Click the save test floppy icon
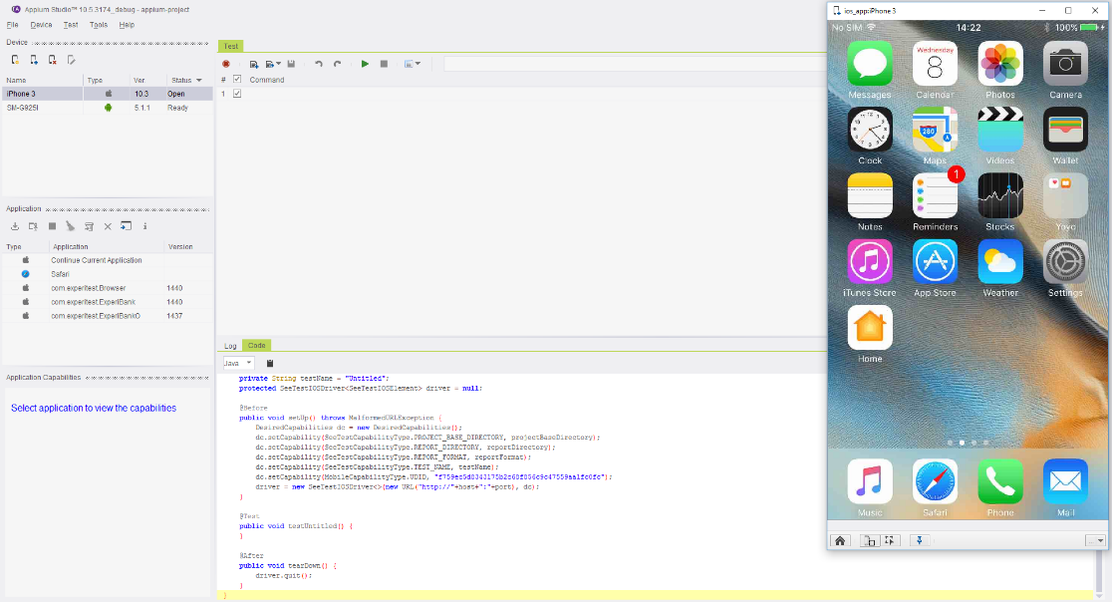Image resolution: width=1112 pixels, height=602 pixels. click(291, 64)
